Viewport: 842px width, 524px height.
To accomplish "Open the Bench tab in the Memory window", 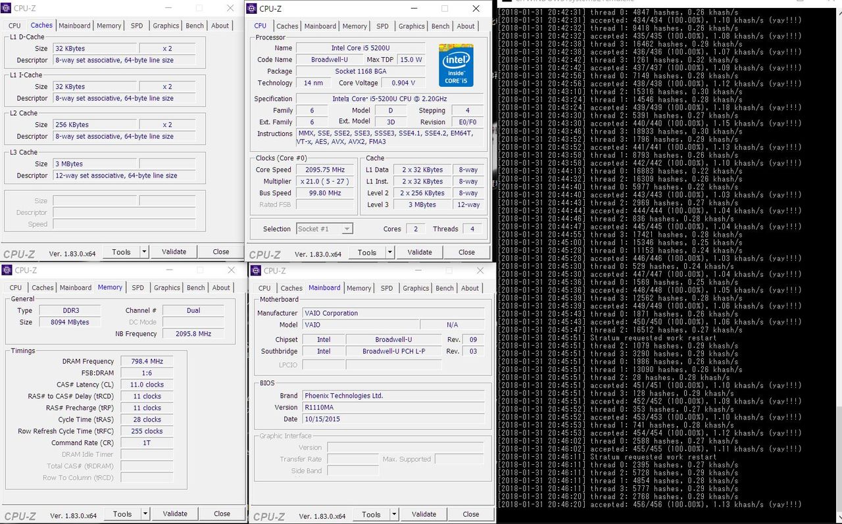I will pyautogui.click(x=196, y=287).
